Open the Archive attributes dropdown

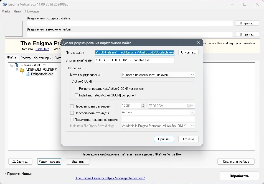(192, 112)
